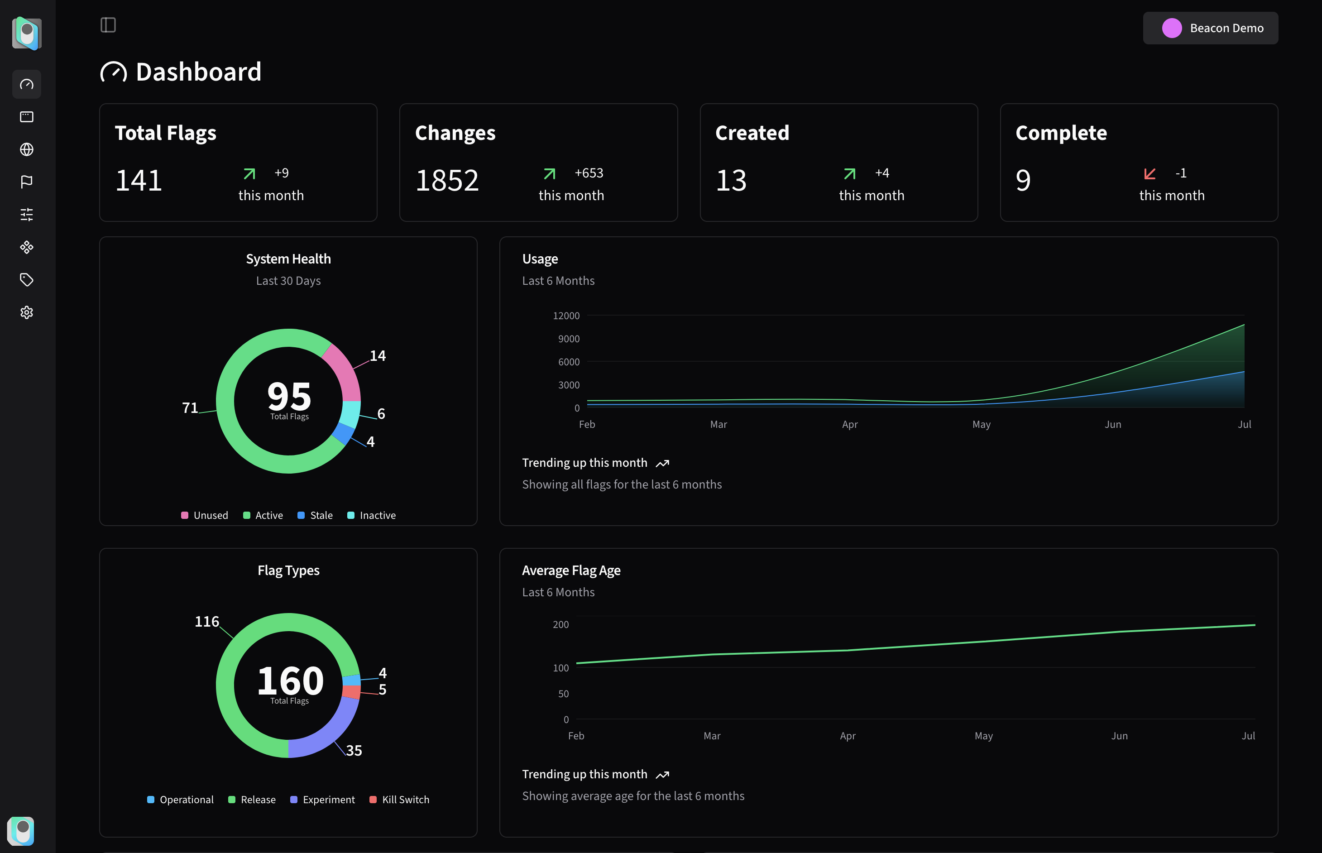Click the Beacon logo at top left

pyautogui.click(x=27, y=33)
